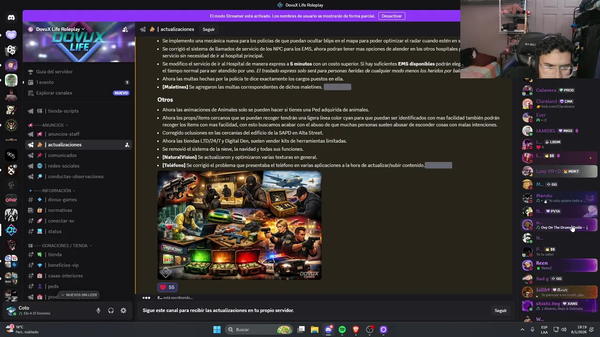Screen dimensions: 600x337
Task: Click invite people icon beside server name
Action: point(125,29)
